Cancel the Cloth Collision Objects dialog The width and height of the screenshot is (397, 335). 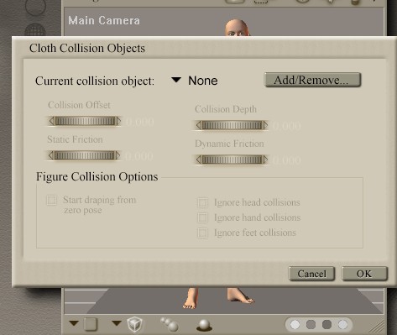point(311,274)
